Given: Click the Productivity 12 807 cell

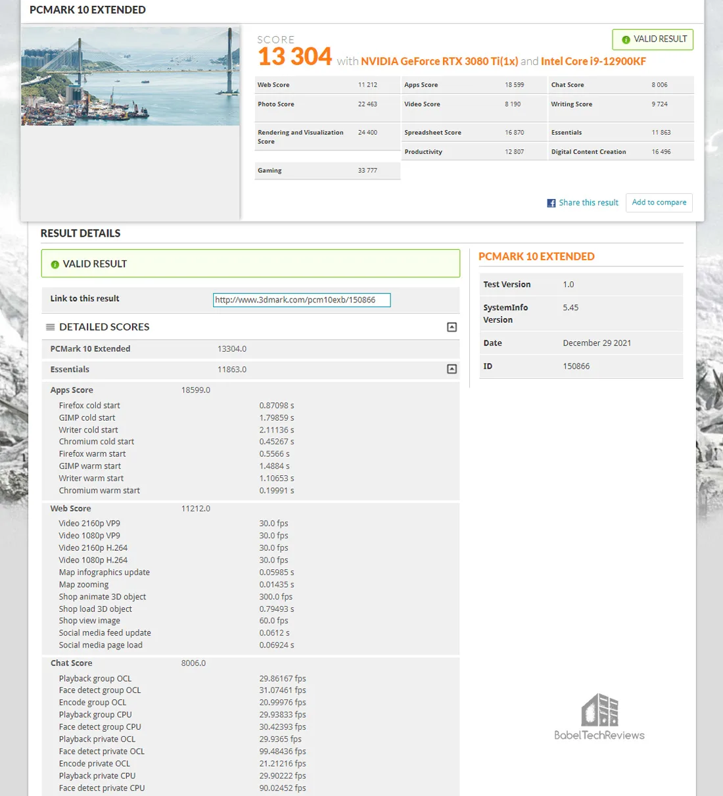Looking at the screenshot, I should tap(474, 152).
